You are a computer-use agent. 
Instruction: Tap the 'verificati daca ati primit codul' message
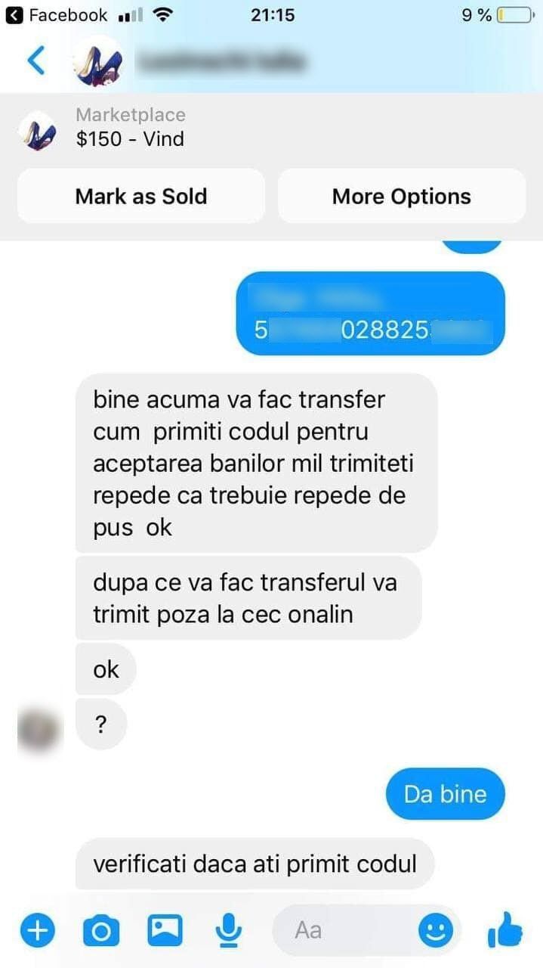point(255,864)
